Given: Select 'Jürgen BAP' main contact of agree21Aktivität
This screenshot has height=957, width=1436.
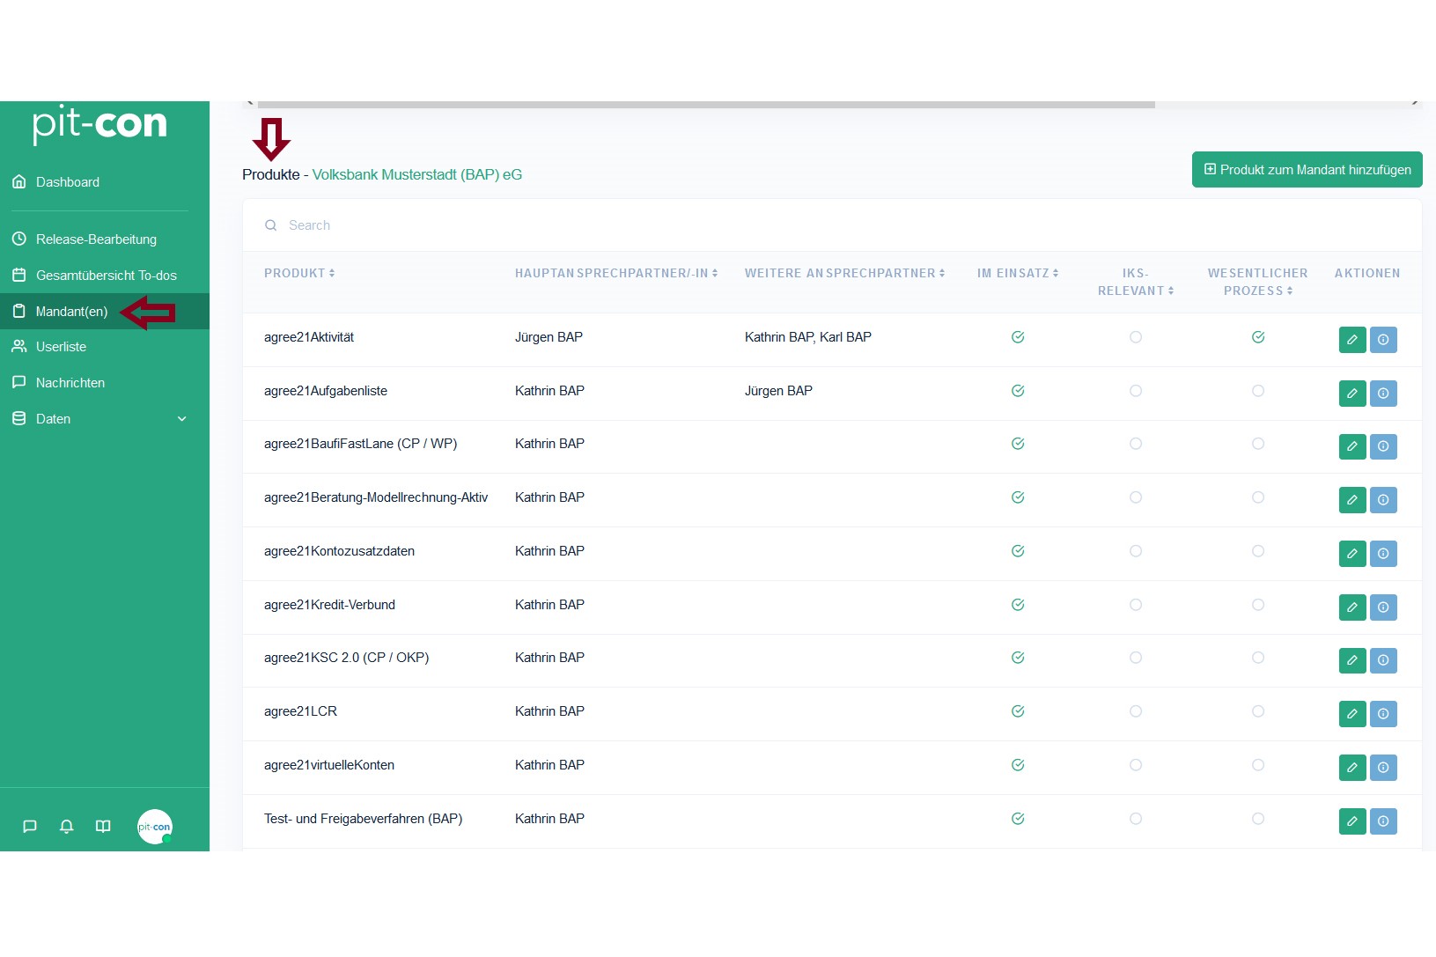Looking at the screenshot, I should tap(549, 337).
